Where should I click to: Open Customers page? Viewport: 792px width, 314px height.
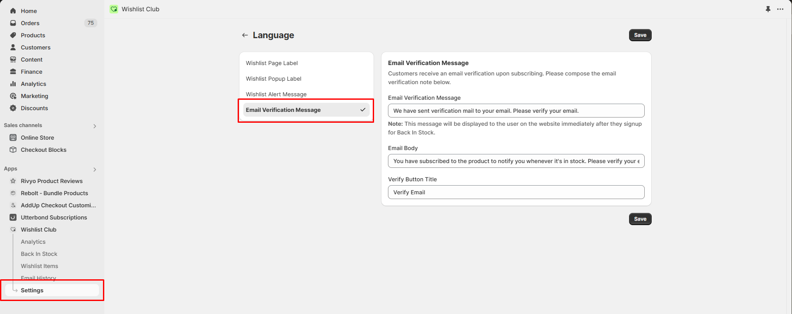click(x=36, y=47)
